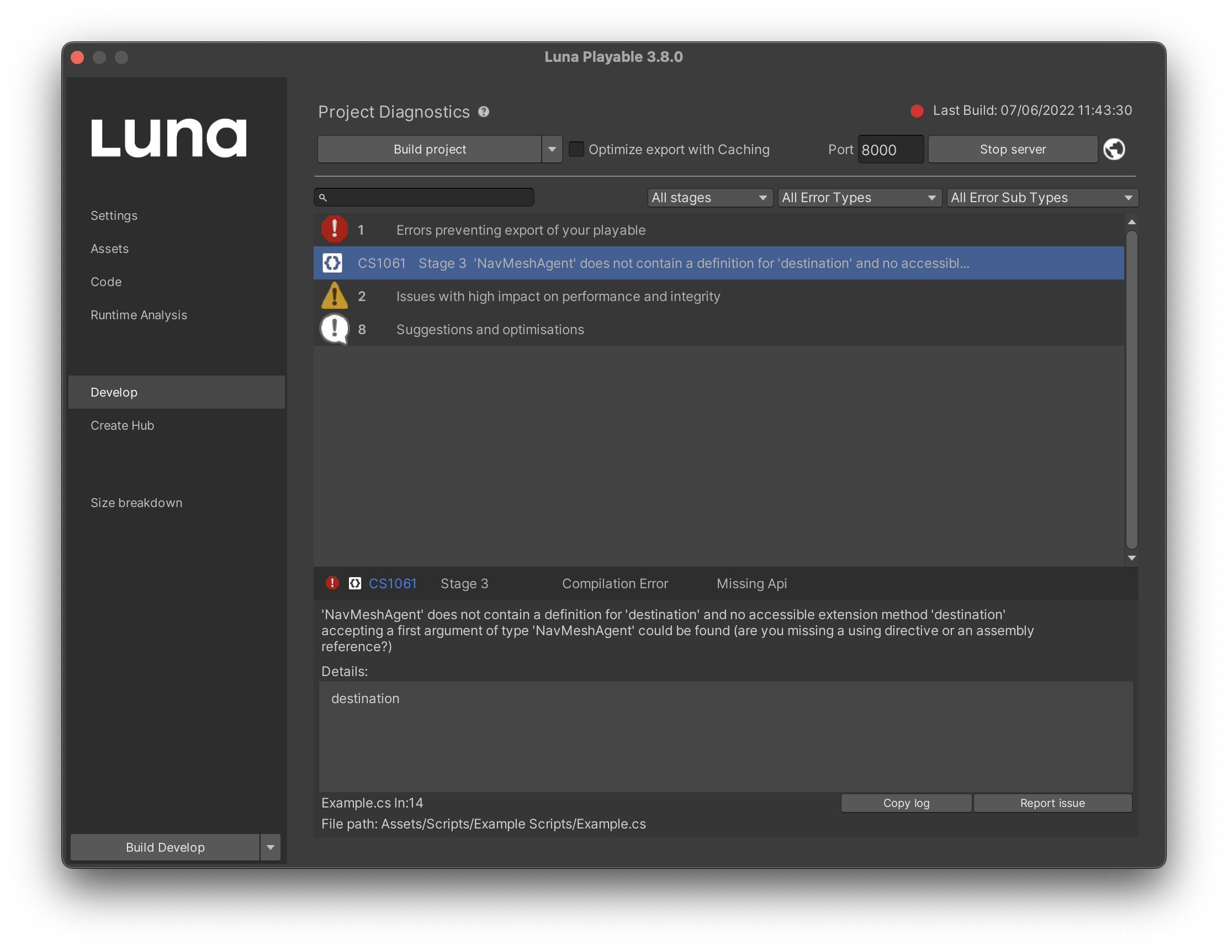Click the CS1061 error icon in diagnostics list
The image size is (1228, 950).
[334, 262]
